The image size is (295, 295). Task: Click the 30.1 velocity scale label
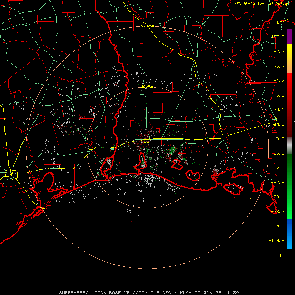pos(279,110)
